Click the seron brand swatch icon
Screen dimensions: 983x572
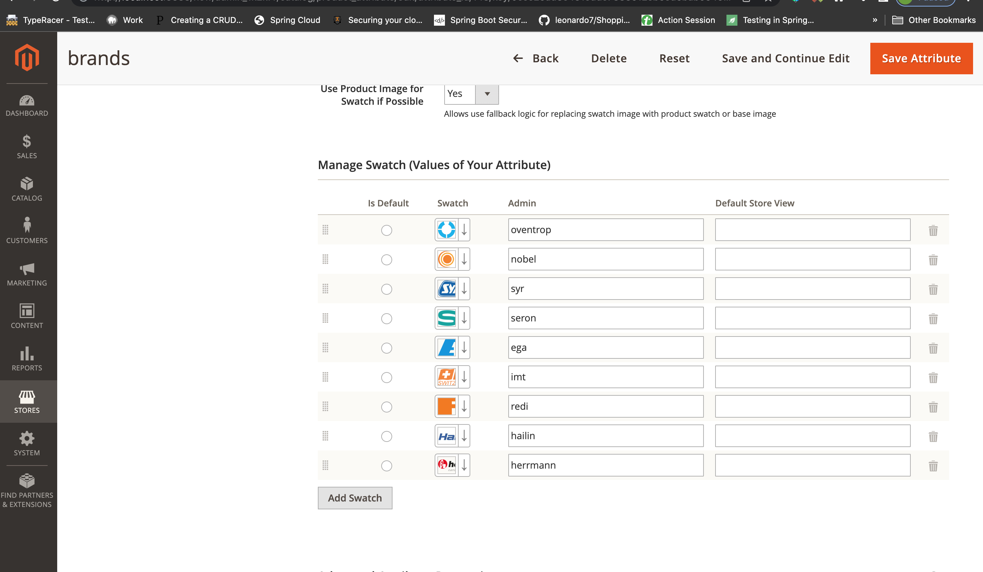[x=446, y=318]
